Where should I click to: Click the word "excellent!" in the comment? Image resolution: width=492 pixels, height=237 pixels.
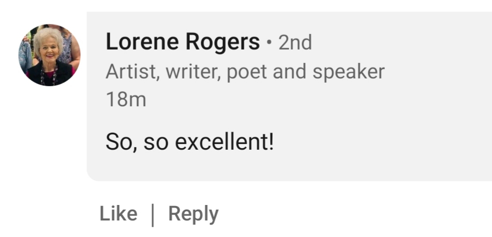(223, 141)
